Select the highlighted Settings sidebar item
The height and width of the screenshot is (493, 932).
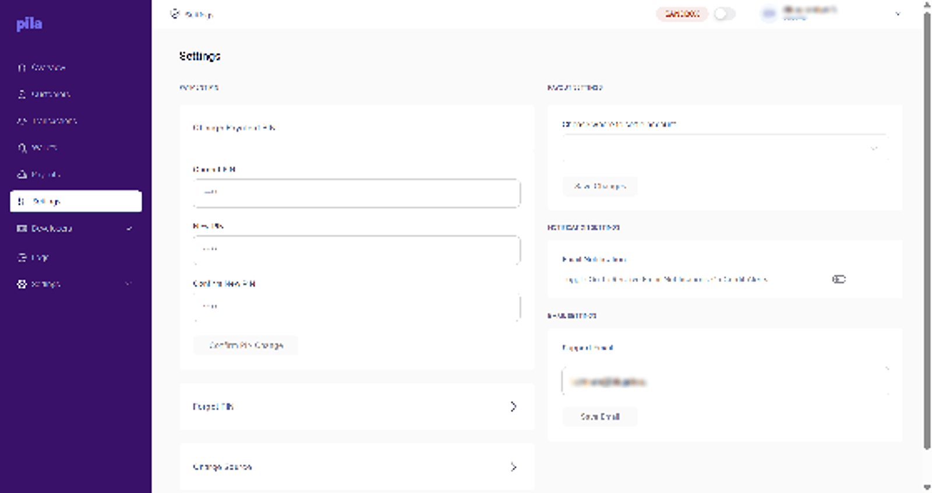(x=76, y=201)
